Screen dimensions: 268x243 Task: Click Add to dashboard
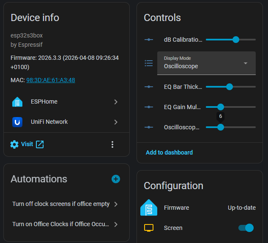click(169, 152)
